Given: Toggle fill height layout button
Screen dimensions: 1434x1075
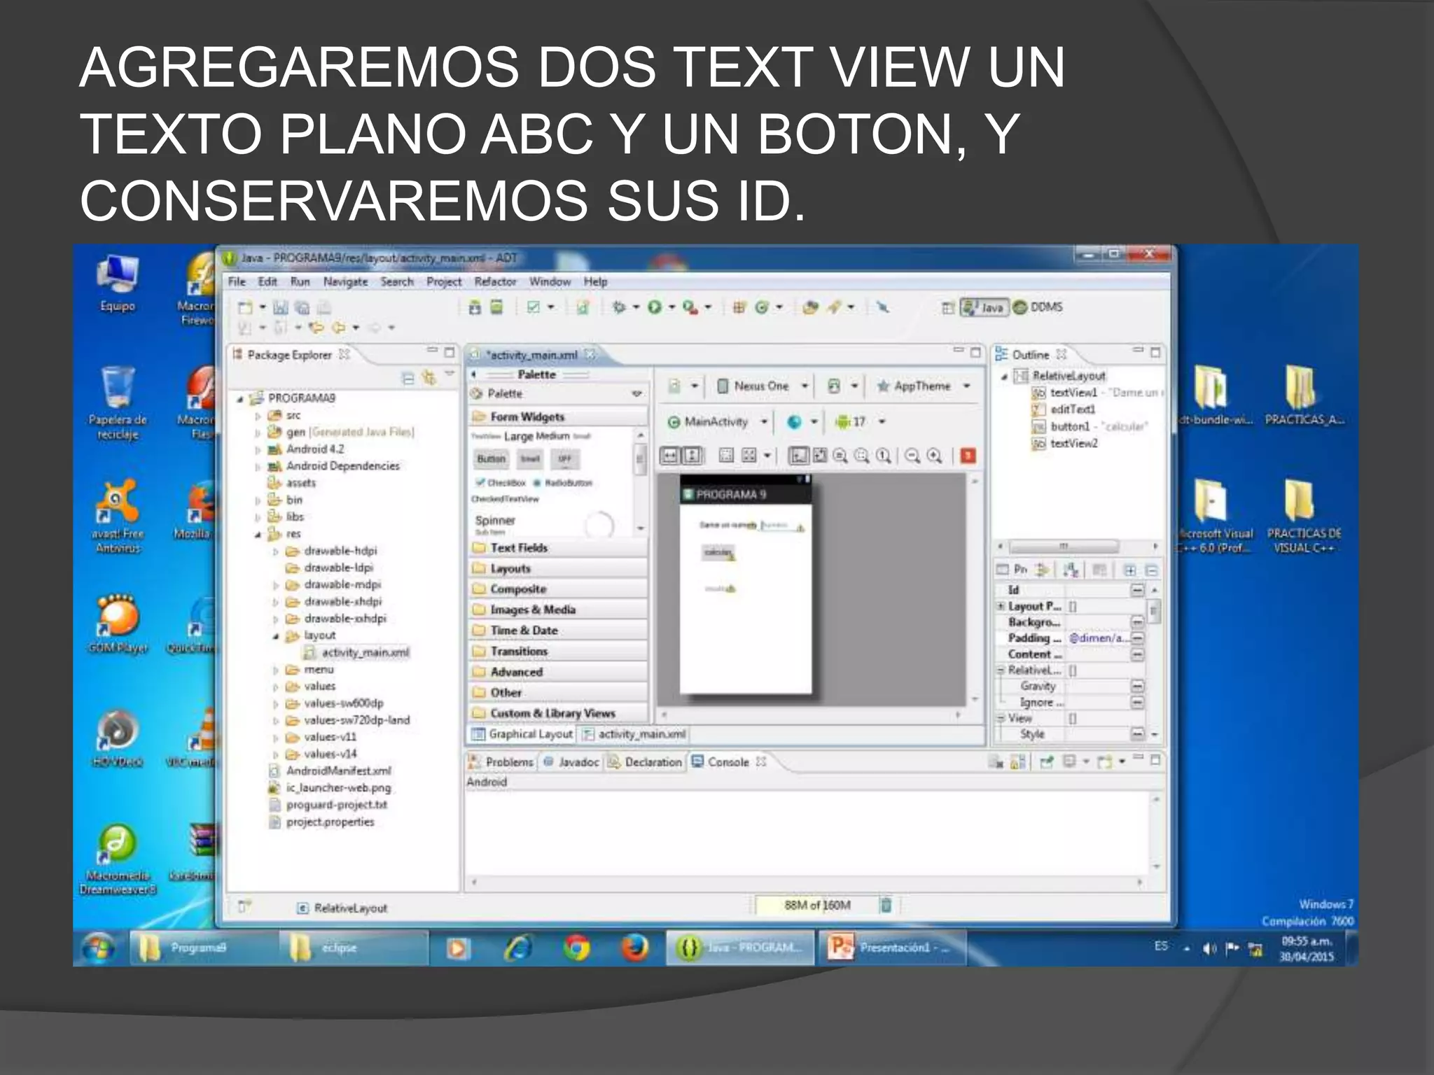Looking at the screenshot, I should tap(692, 456).
